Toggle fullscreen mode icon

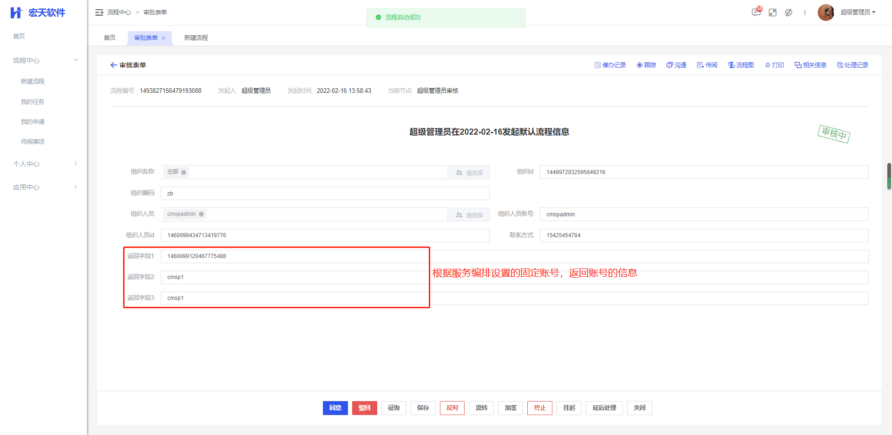pos(773,13)
